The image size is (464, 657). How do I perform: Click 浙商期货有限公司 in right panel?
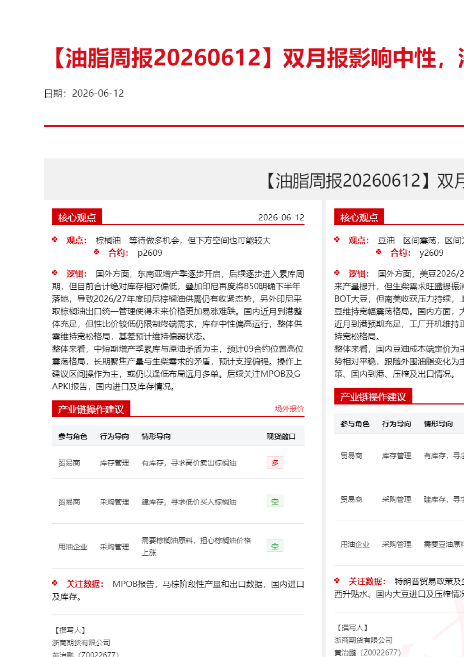pyautogui.click(x=363, y=640)
